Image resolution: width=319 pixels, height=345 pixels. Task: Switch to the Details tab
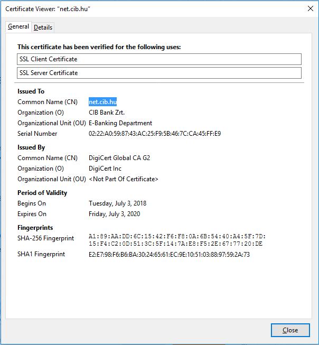coord(43,27)
